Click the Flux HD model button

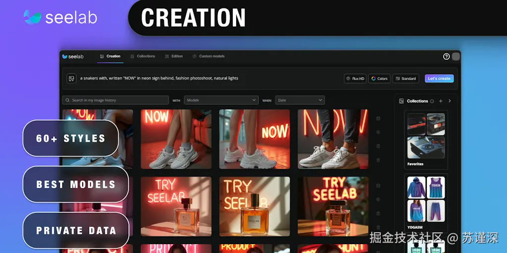point(355,79)
